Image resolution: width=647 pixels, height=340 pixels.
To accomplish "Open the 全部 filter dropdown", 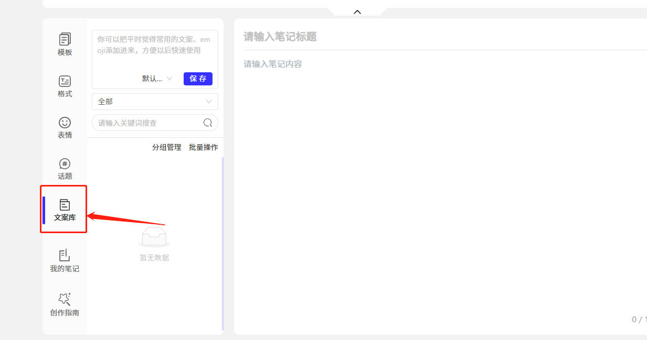I will 155,102.
